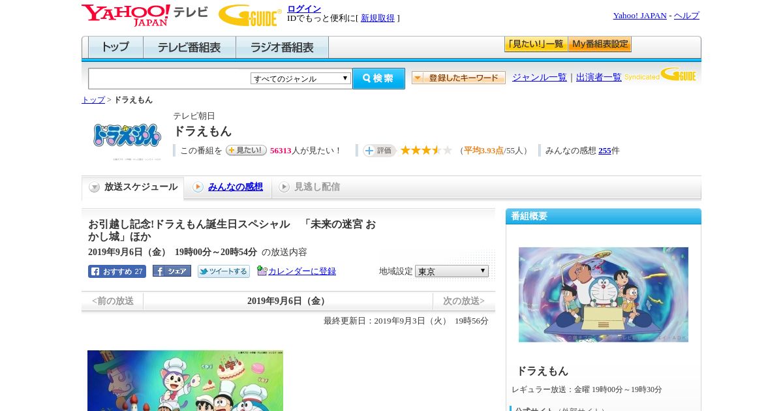Click the 新規取得 link

[x=378, y=18]
